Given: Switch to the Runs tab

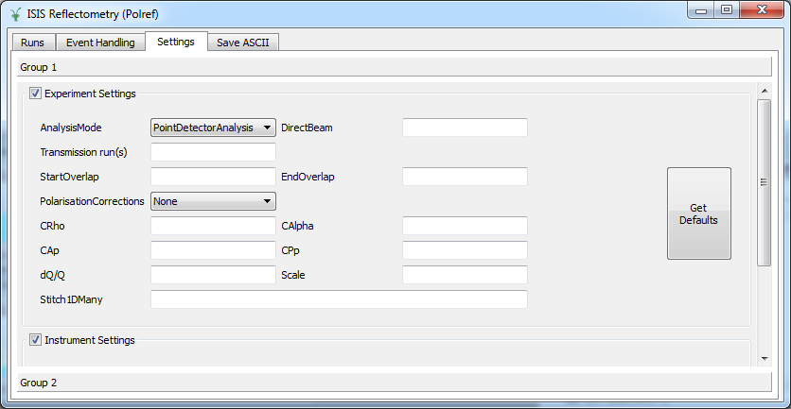Looking at the screenshot, I should click(x=32, y=43).
